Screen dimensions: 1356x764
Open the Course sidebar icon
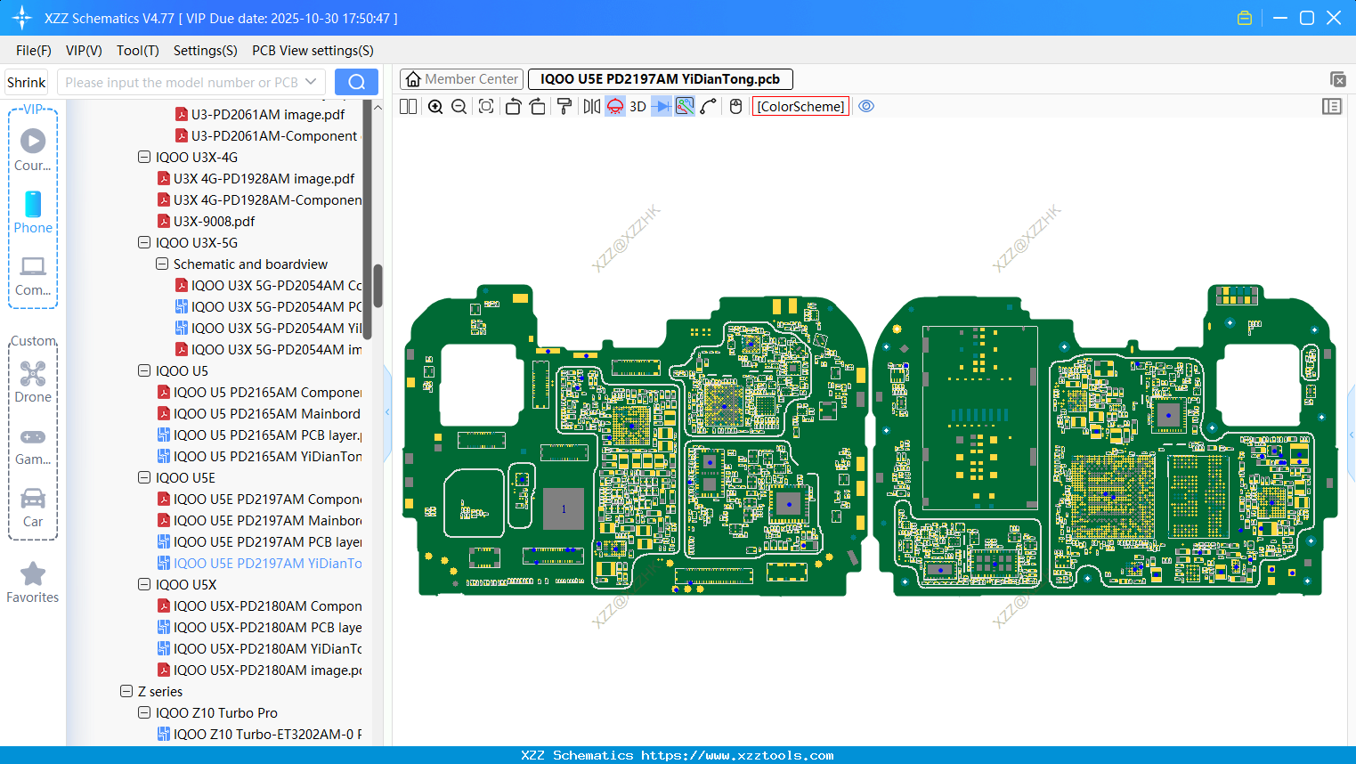click(x=33, y=150)
